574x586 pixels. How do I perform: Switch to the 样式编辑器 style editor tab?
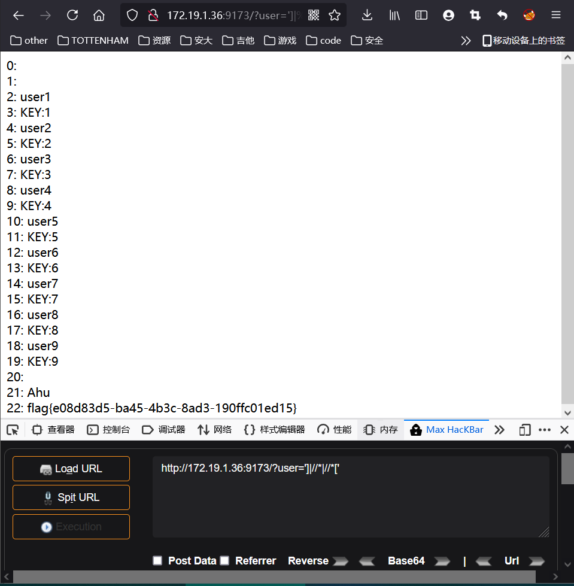[275, 430]
